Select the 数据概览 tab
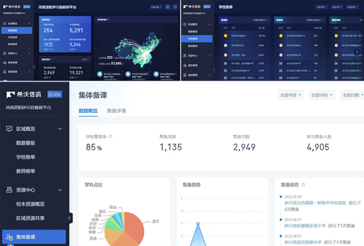The width and height of the screenshot is (364, 246). tap(88, 111)
